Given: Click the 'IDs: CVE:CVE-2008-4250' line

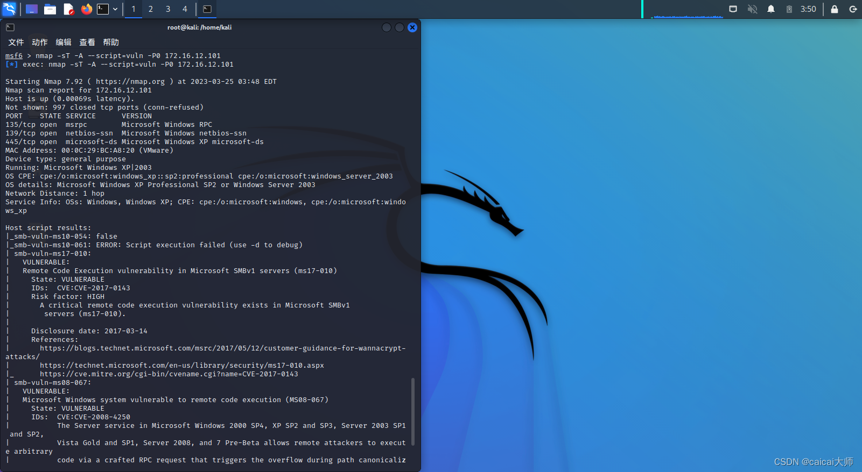Looking at the screenshot, I should point(81,417).
